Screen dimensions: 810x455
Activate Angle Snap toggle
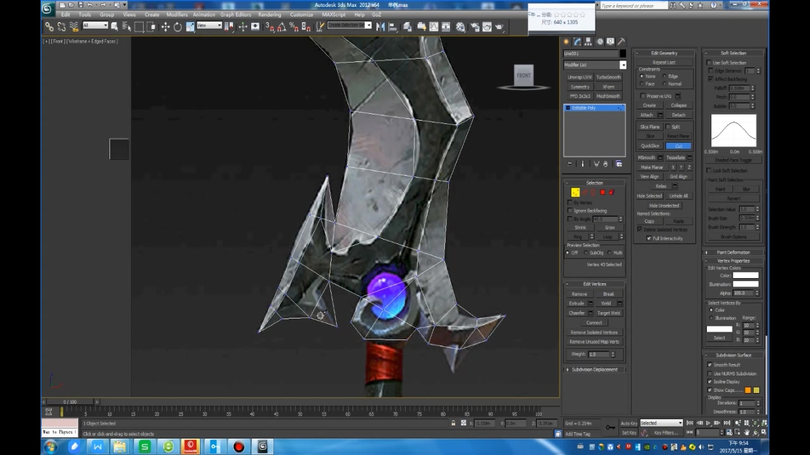282,27
